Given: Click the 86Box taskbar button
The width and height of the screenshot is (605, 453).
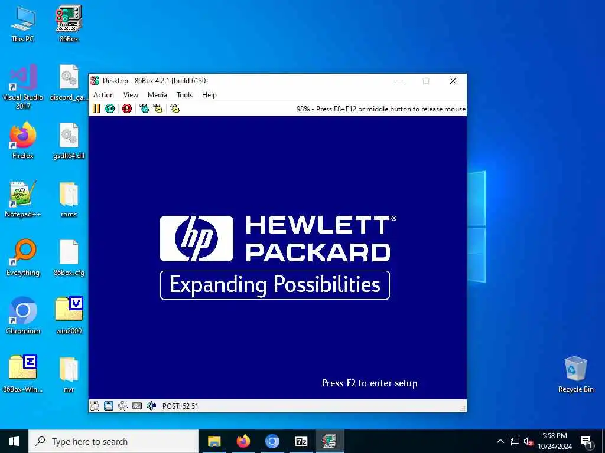Looking at the screenshot, I should [x=330, y=441].
